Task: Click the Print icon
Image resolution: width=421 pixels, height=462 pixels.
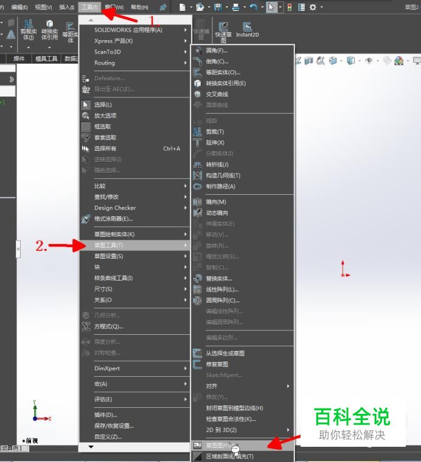Action: [235, 7]
